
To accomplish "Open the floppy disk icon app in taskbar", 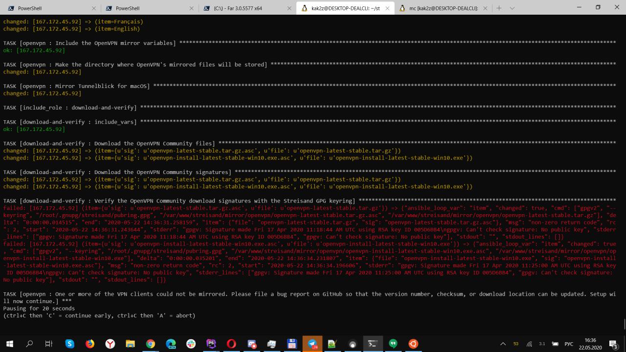I will pyautogui.click(x=292, y=344).
